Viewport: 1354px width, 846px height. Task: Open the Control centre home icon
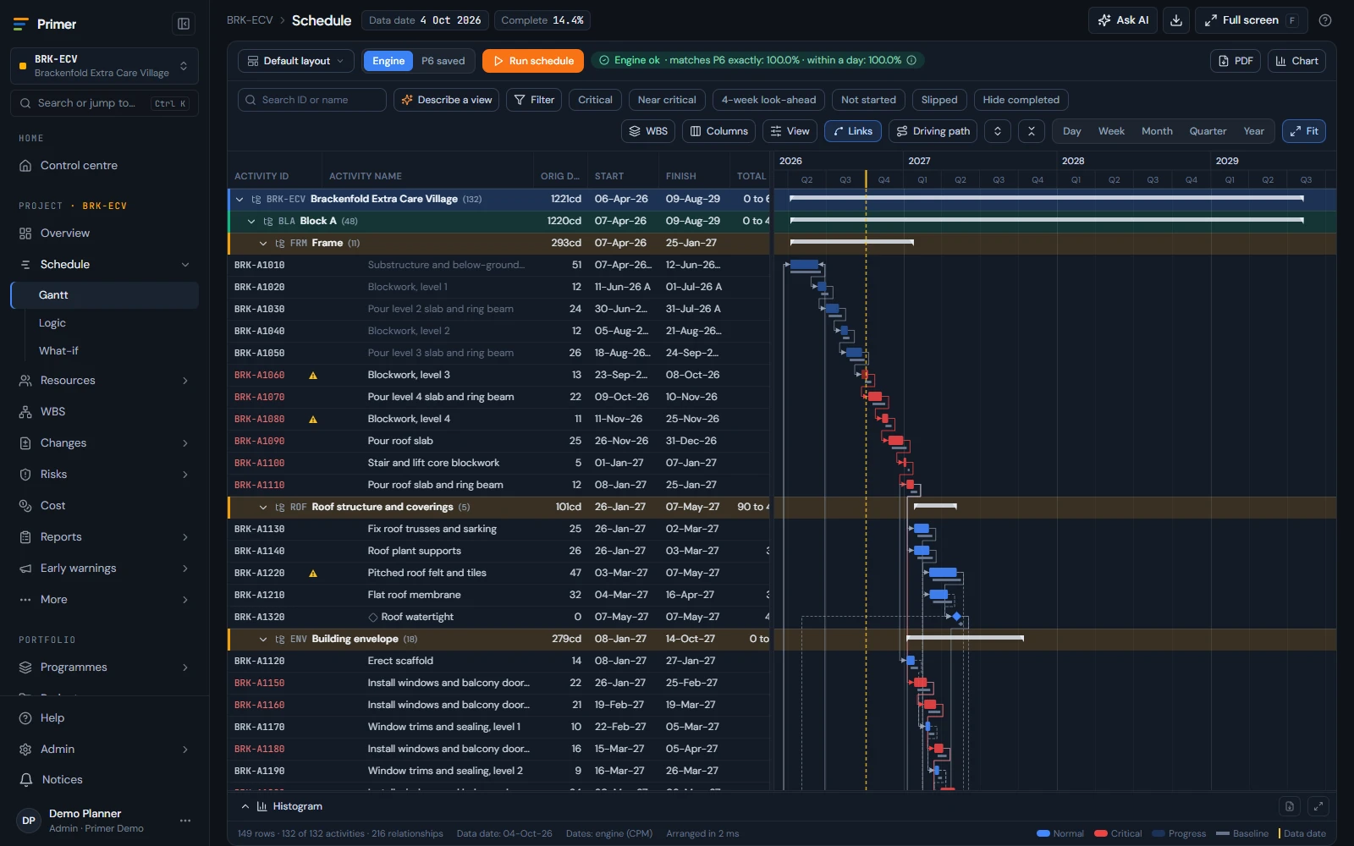point(25,166)
